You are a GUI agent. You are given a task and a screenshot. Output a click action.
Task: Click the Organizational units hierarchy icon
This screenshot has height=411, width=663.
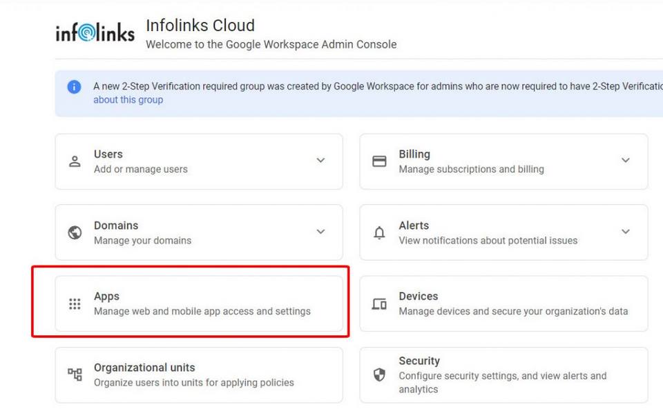(75, 374)
